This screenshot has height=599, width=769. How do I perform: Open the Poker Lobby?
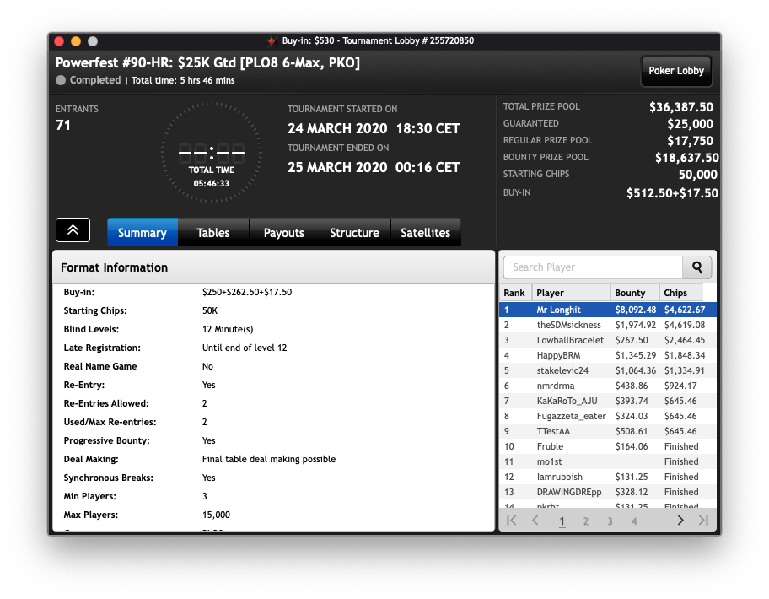click(676, 71)
